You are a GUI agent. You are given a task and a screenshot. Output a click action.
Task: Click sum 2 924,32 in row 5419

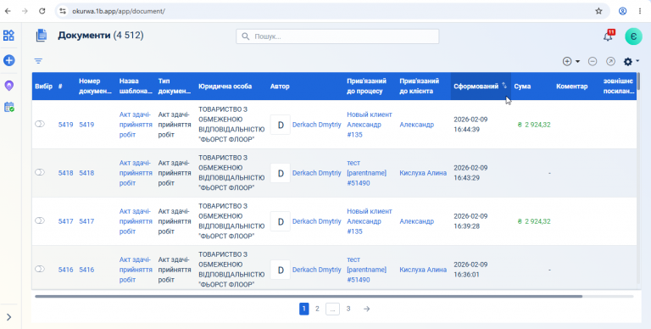(x=534, y=125)
